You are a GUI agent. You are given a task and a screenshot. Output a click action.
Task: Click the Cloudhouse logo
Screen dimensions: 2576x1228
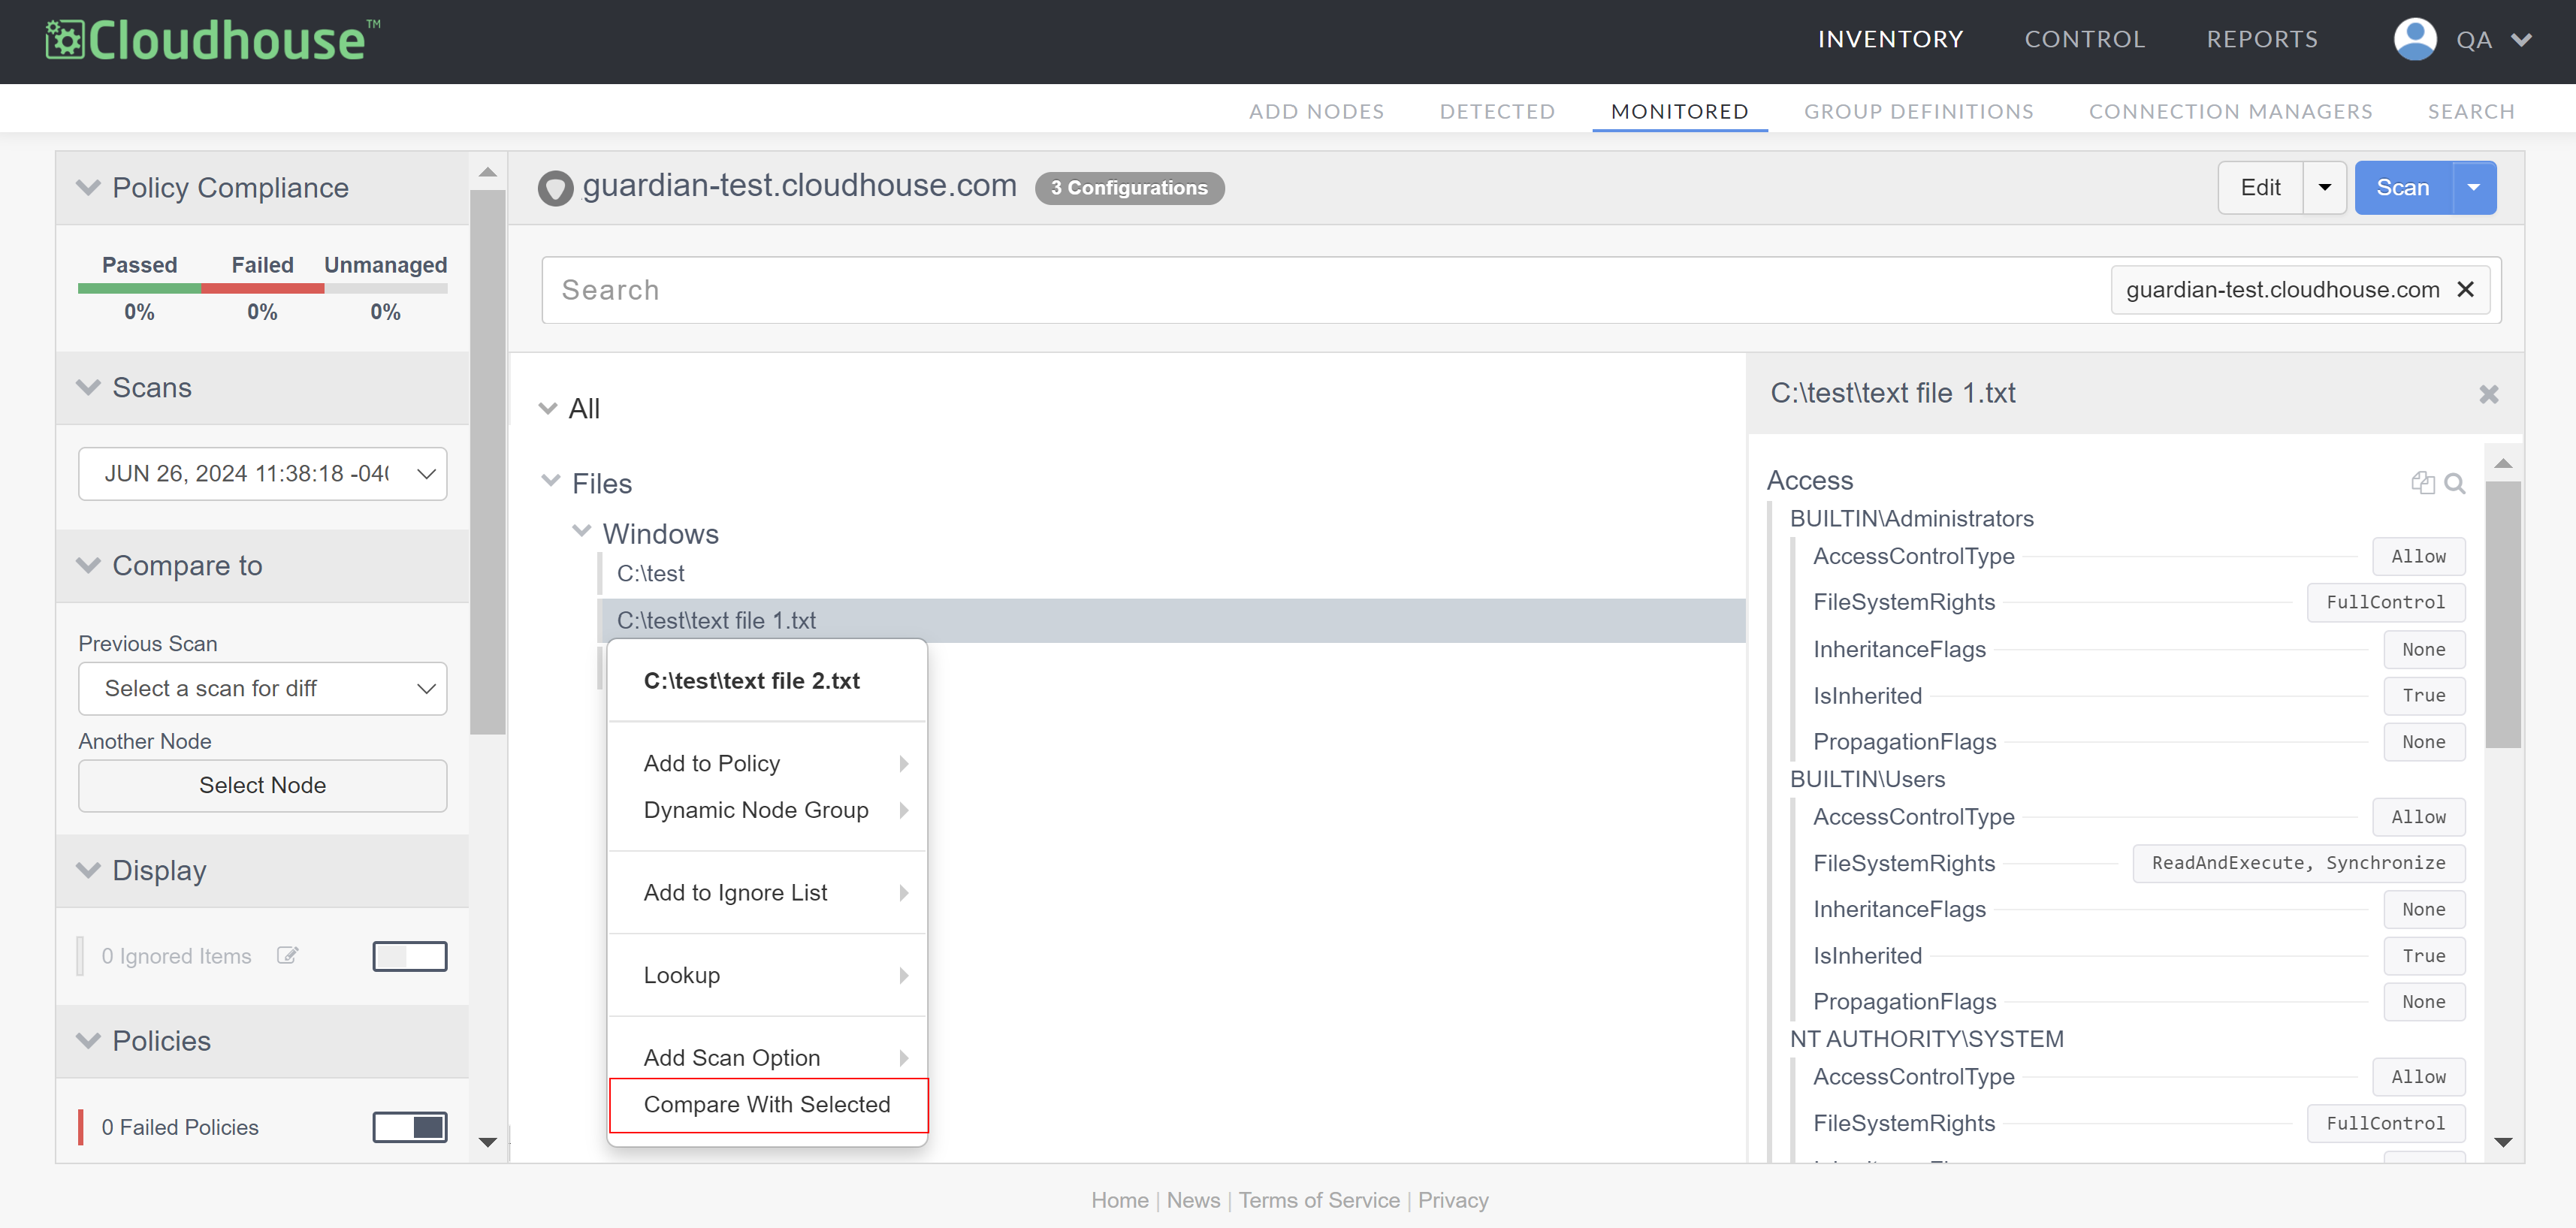[x=212, y=41]
